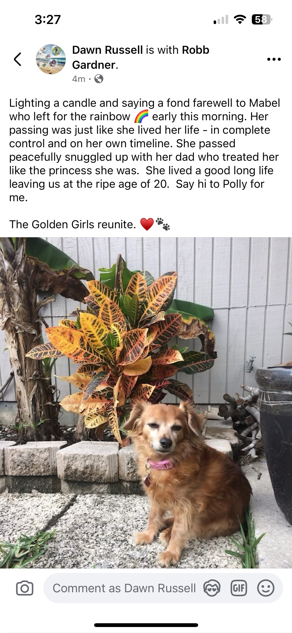Tap the 4m post timestamp
Viewport: 292px width, 633px height.
79,79
